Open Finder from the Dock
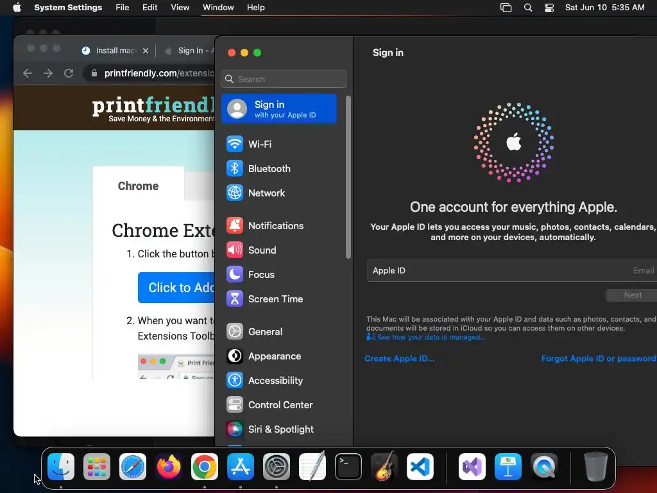This screenshot has width=657, height=493. click(61, 467)
